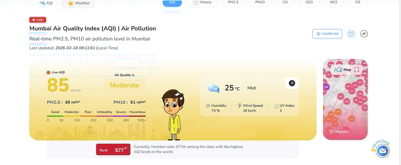Screen dimensions: 401x165
Task: Expand the AQI map to fullscreen
Action: [357, 70]
